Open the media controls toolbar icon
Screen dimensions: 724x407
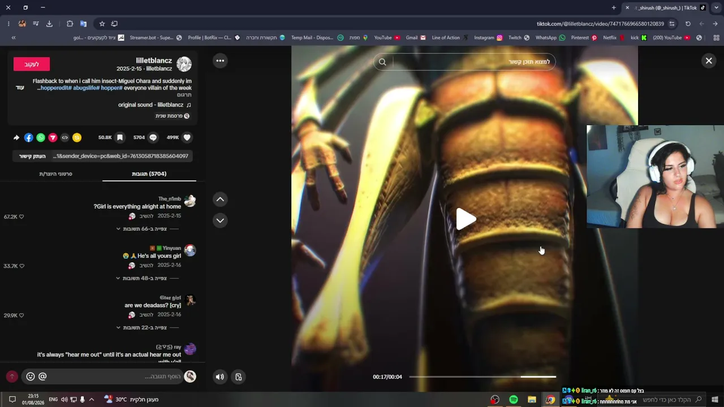pyautogui.click(x=36, y=24)
